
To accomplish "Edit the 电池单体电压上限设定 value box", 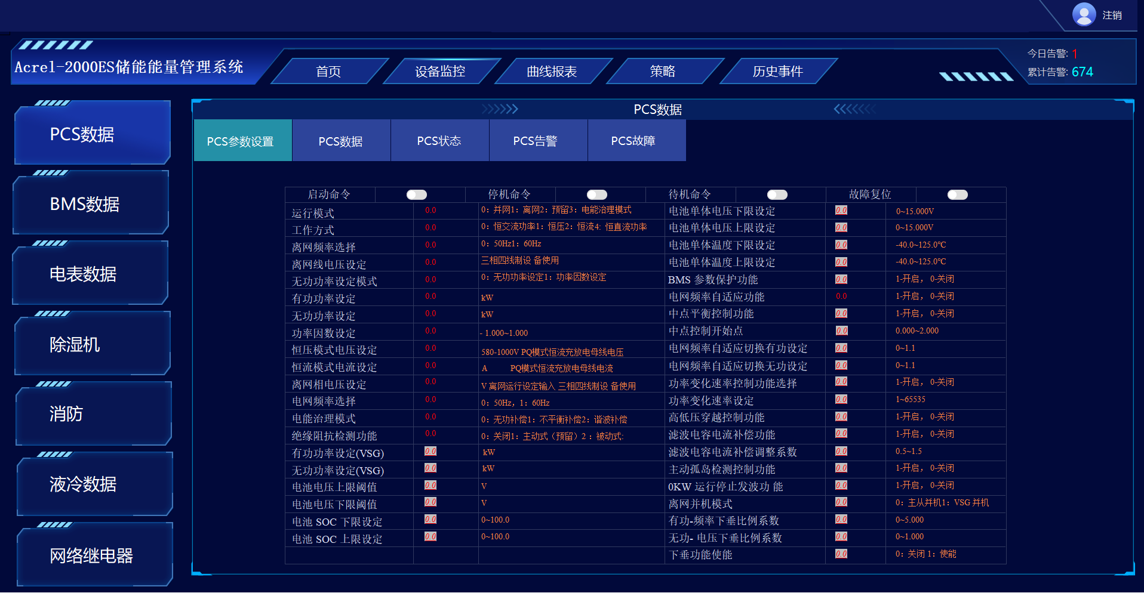I will coord(841,228).
